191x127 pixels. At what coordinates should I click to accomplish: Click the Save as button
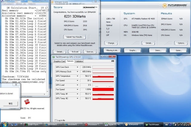coord(90,52)
